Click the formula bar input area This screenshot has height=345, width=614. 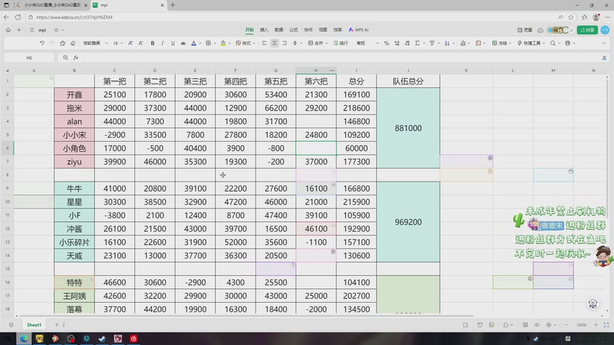[x=341, y=58]
